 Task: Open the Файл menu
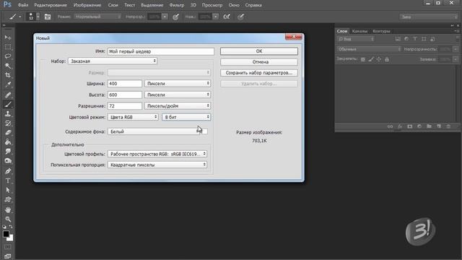click(x=22, y=5)
